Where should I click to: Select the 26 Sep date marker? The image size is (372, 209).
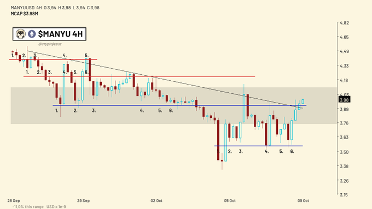point(14,201)
